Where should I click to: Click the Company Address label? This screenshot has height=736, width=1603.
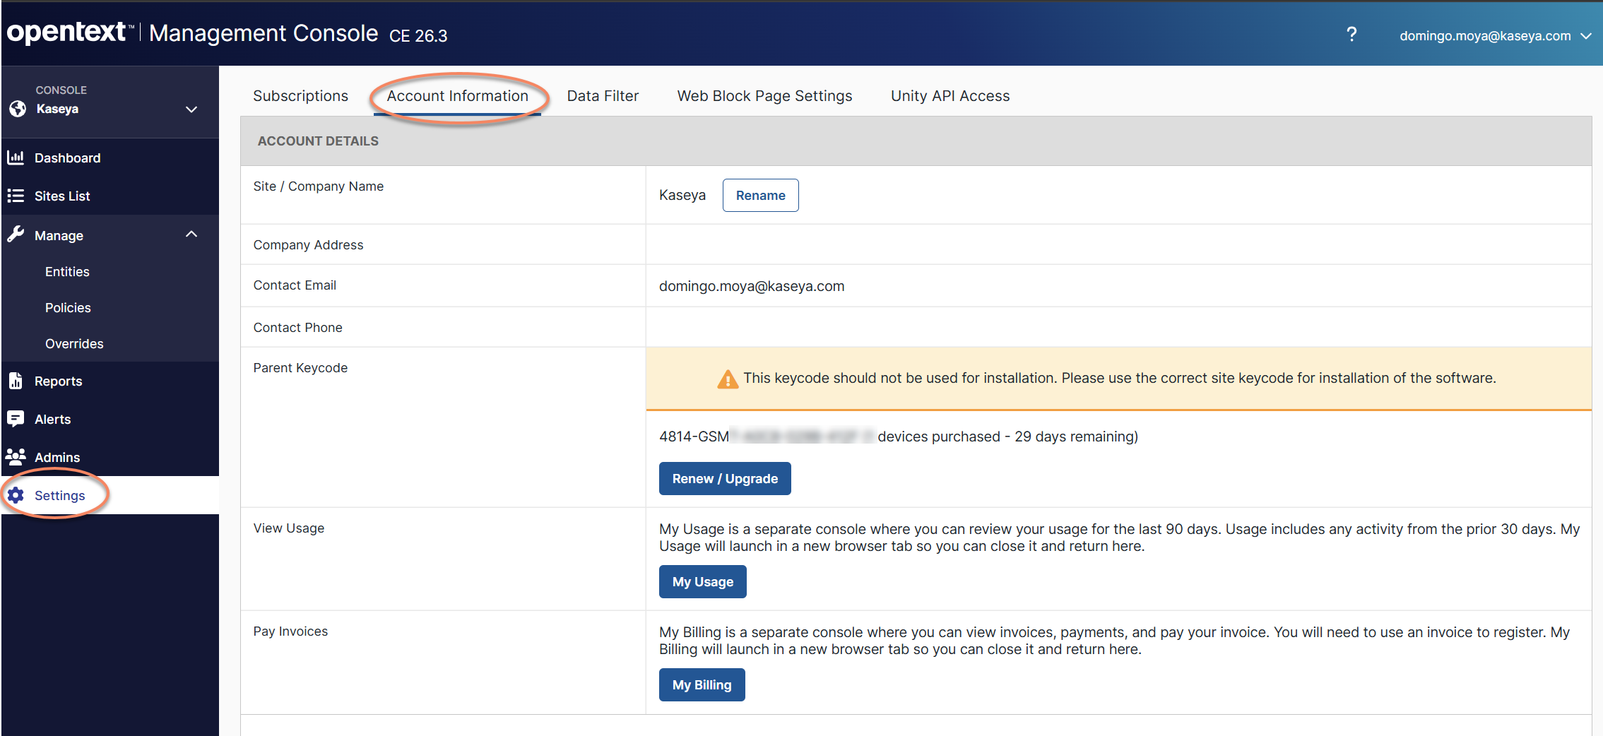(308, 244)
